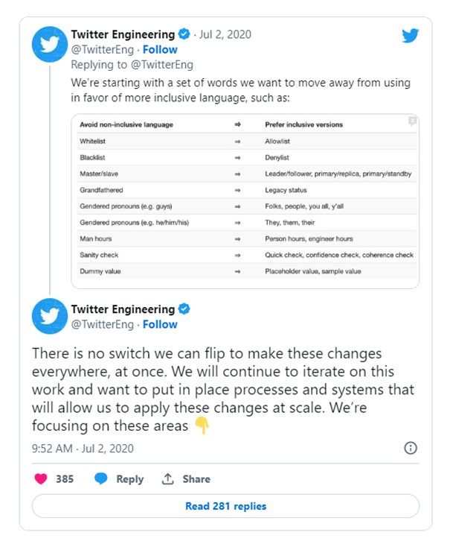This screenshot has width=450, height=538.
Task: Like the tweet with the heart icon
Action: tap(41, 478)
